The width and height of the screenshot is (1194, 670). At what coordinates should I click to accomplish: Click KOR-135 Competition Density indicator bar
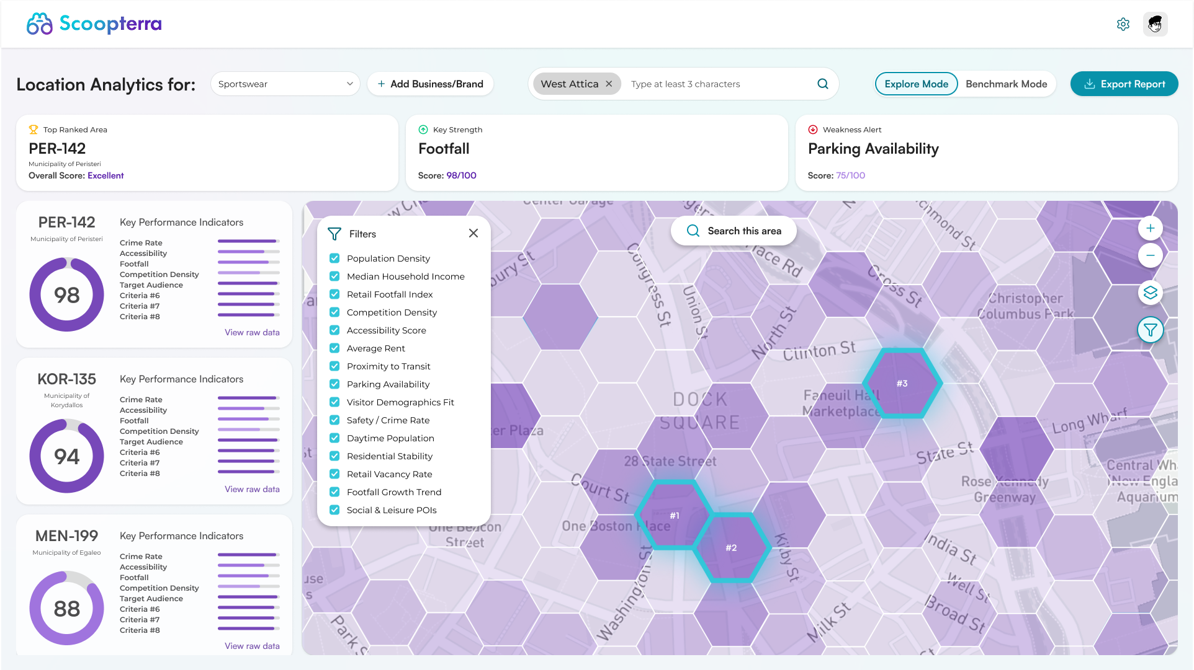click(249, 430)
